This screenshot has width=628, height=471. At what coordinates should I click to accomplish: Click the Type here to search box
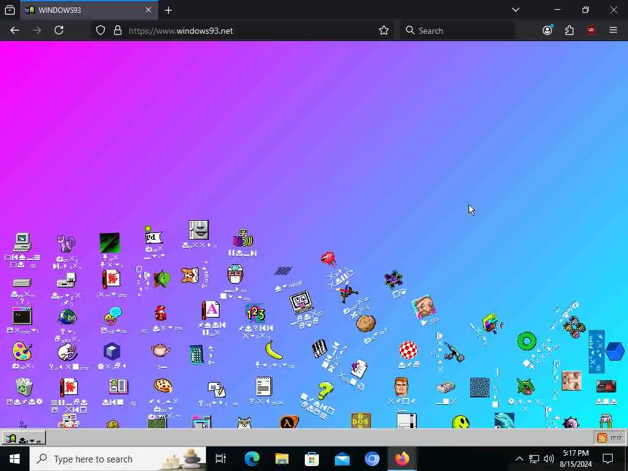[118, 459]
